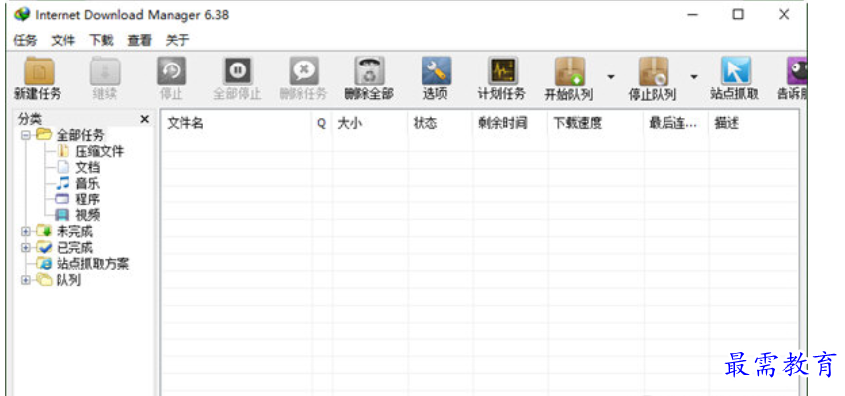Close the 分类 side panel

[144, 119]
